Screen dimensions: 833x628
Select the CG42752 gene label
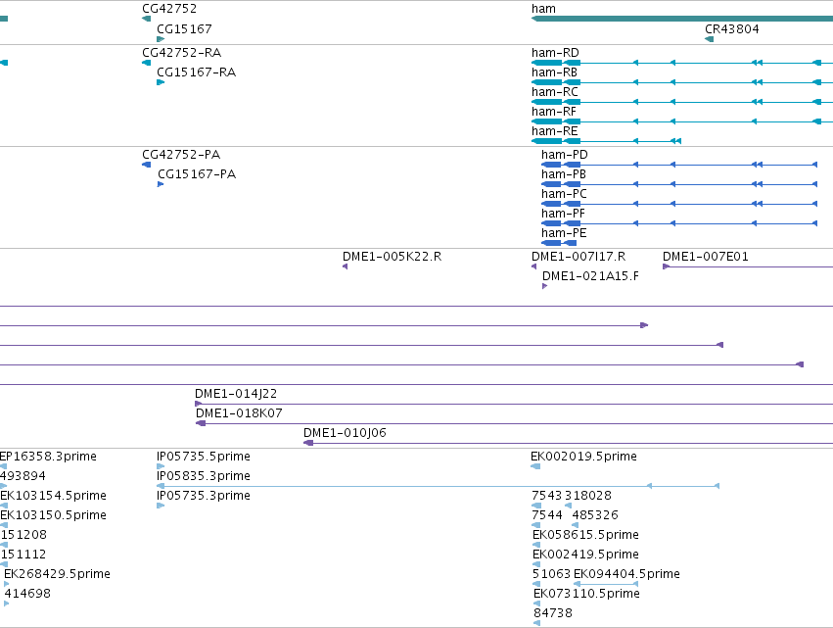click(169, 9)
